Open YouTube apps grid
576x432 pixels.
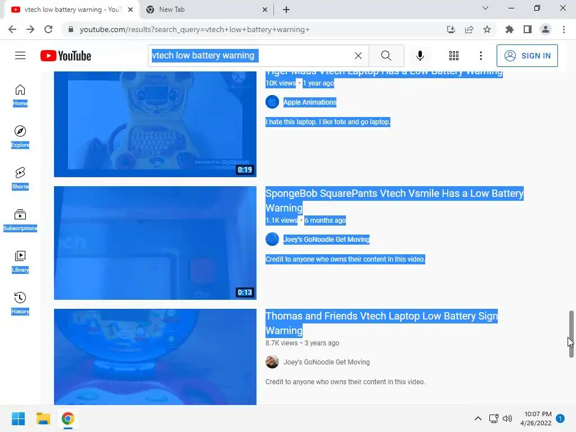click(x=454, y=56)
